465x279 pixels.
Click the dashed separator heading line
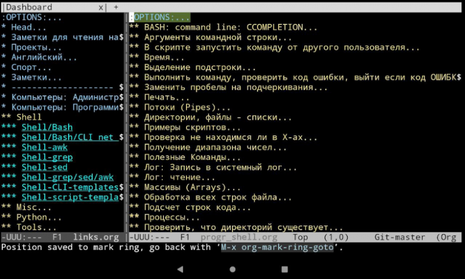(x=62, y=88)
